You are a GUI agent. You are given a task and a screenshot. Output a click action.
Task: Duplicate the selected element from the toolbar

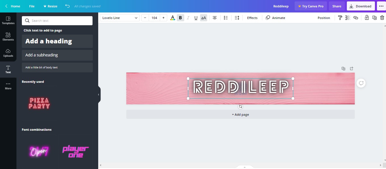tap(374, 18)
